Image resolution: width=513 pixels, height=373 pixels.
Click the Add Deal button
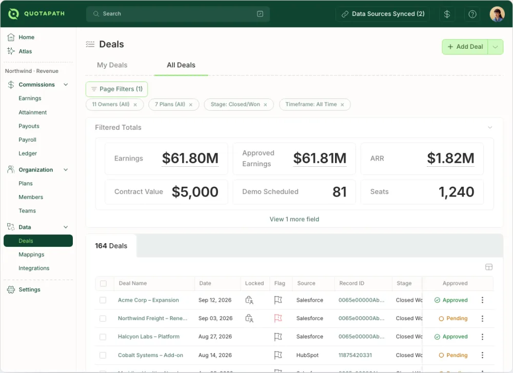pos(465,47)
